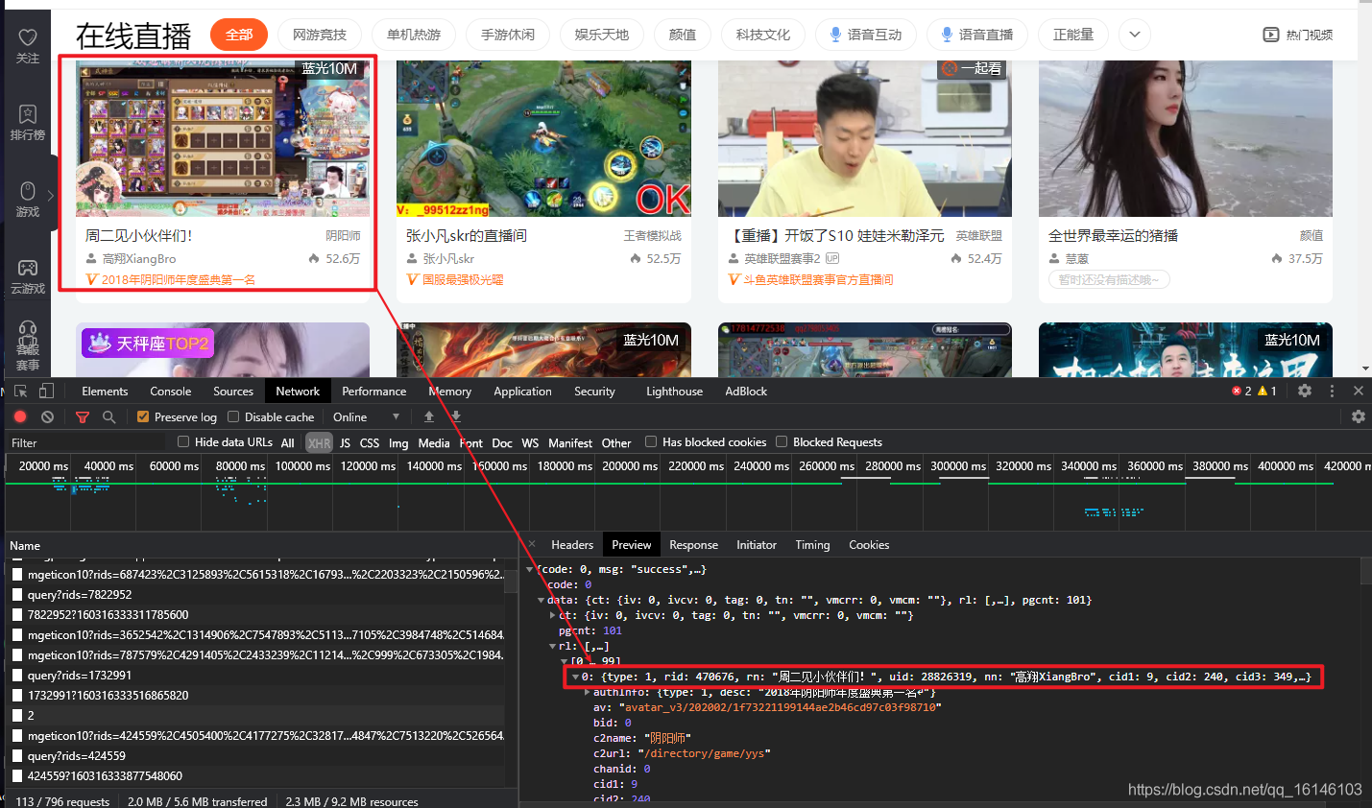Select the 全部 category button
1372x808 pixels.
pyautogui.click(x=239, y=35)
